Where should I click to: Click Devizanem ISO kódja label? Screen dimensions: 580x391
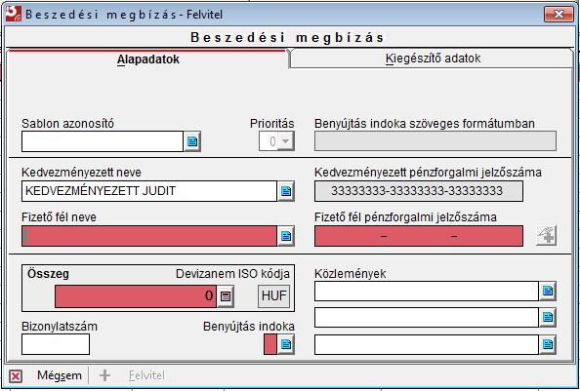click(232, 274)
